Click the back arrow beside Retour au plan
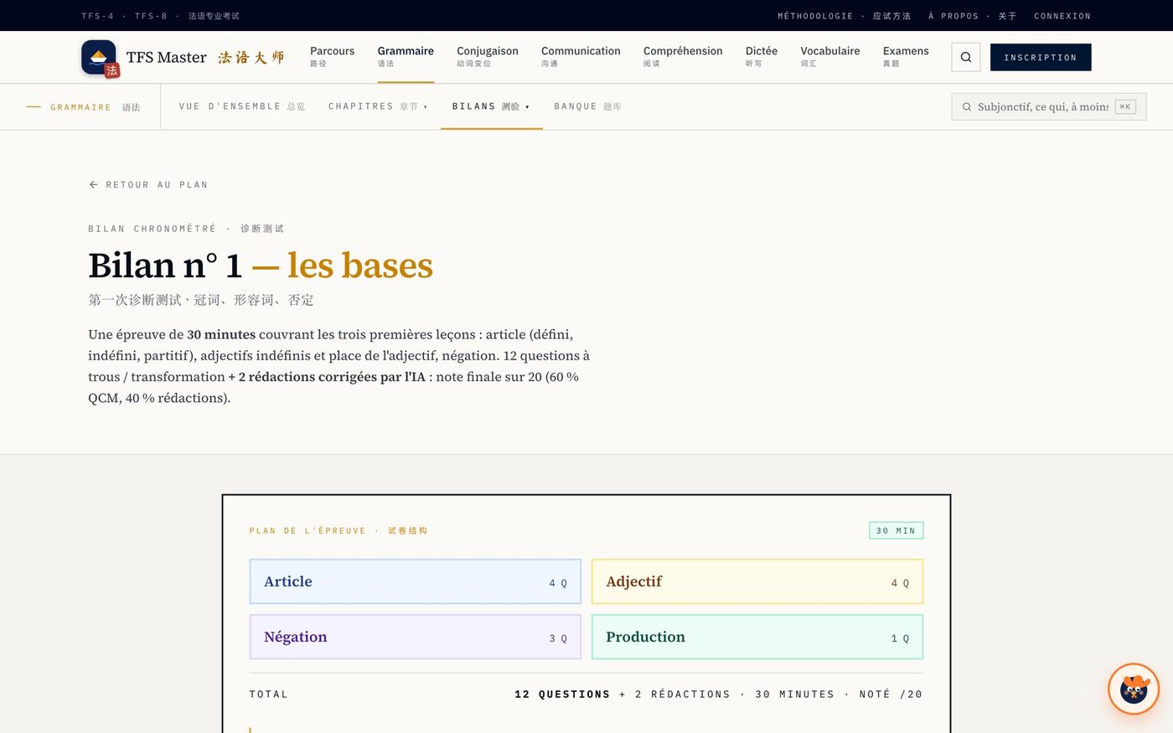This screenshot has height=733, width=1173. coord(93,184)
